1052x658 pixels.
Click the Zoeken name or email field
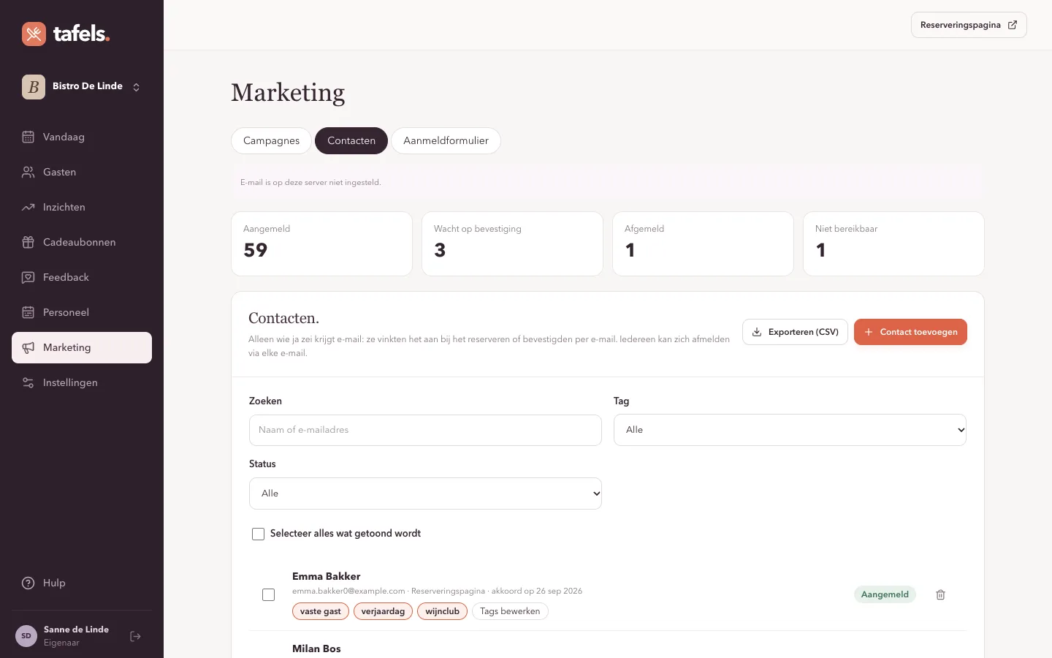[425, 430]
